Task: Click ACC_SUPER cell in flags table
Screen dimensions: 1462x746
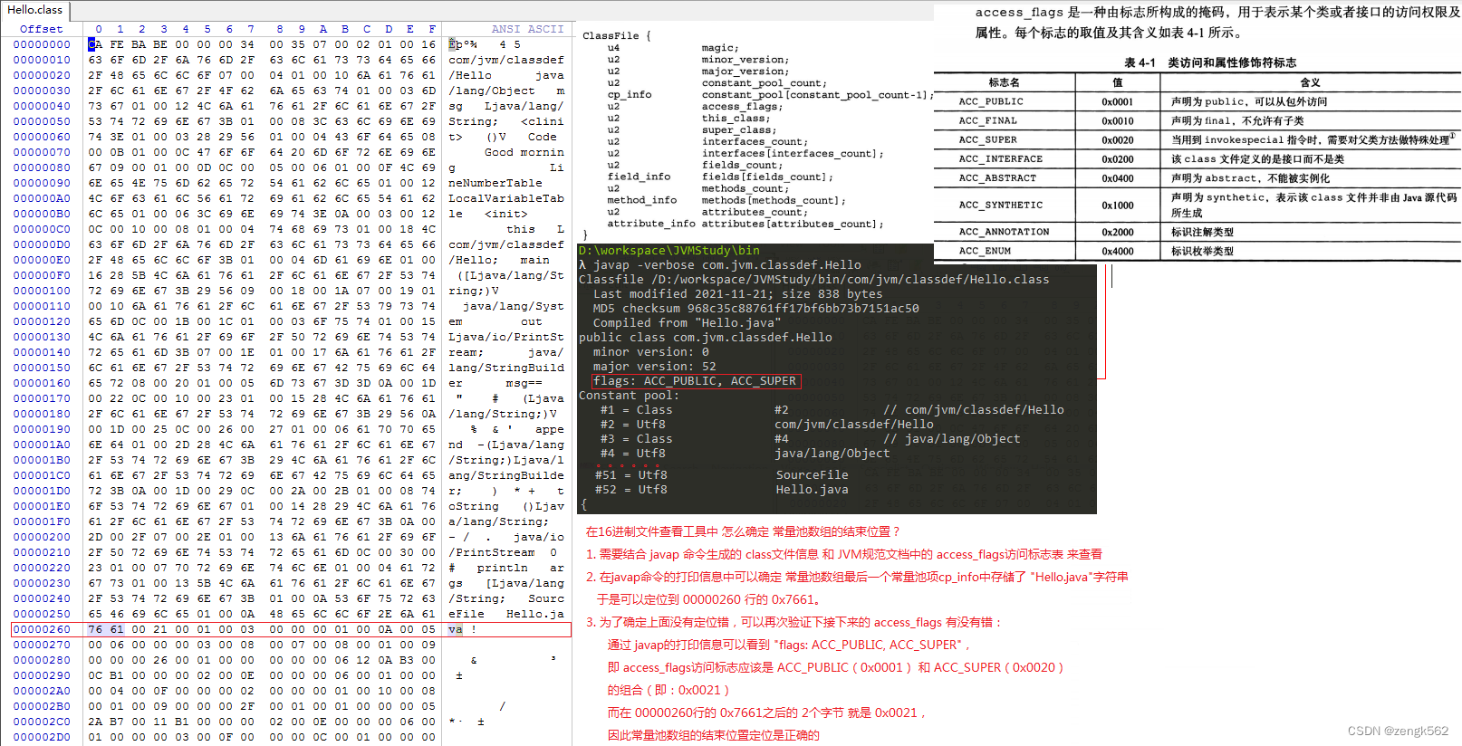Action: 988,140
